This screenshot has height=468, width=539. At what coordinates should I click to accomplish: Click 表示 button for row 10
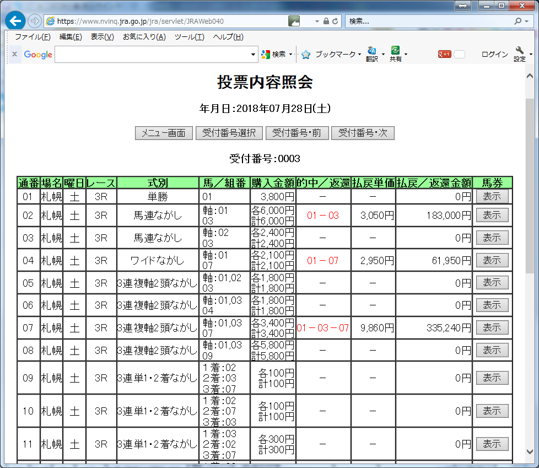492,411
